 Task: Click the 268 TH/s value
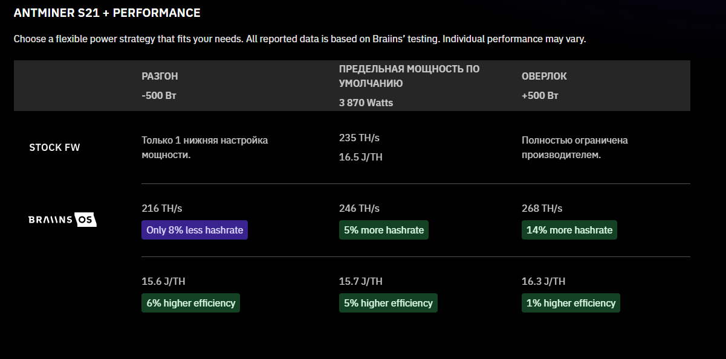[x=542, y=208]
